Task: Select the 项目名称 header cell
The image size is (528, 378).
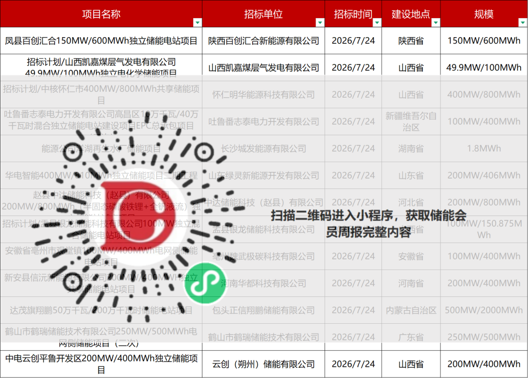Action: 101,14
